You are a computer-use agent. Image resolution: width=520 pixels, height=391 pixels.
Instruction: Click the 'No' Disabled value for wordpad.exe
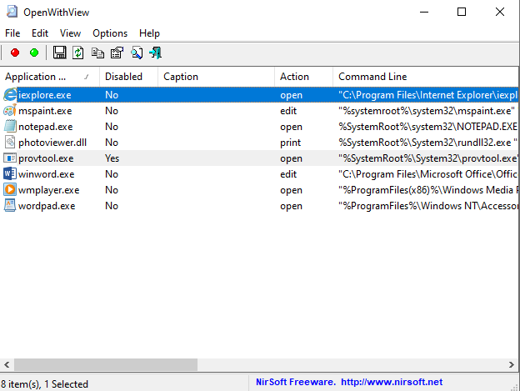[112, 206]
